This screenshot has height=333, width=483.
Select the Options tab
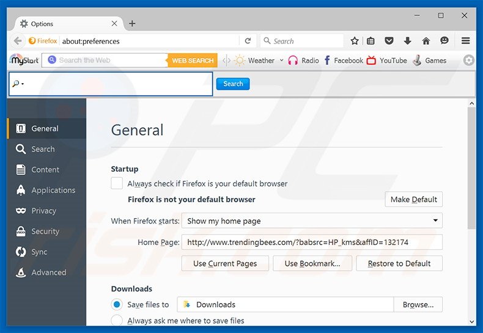pyautogui.click(x=68, y=23)
